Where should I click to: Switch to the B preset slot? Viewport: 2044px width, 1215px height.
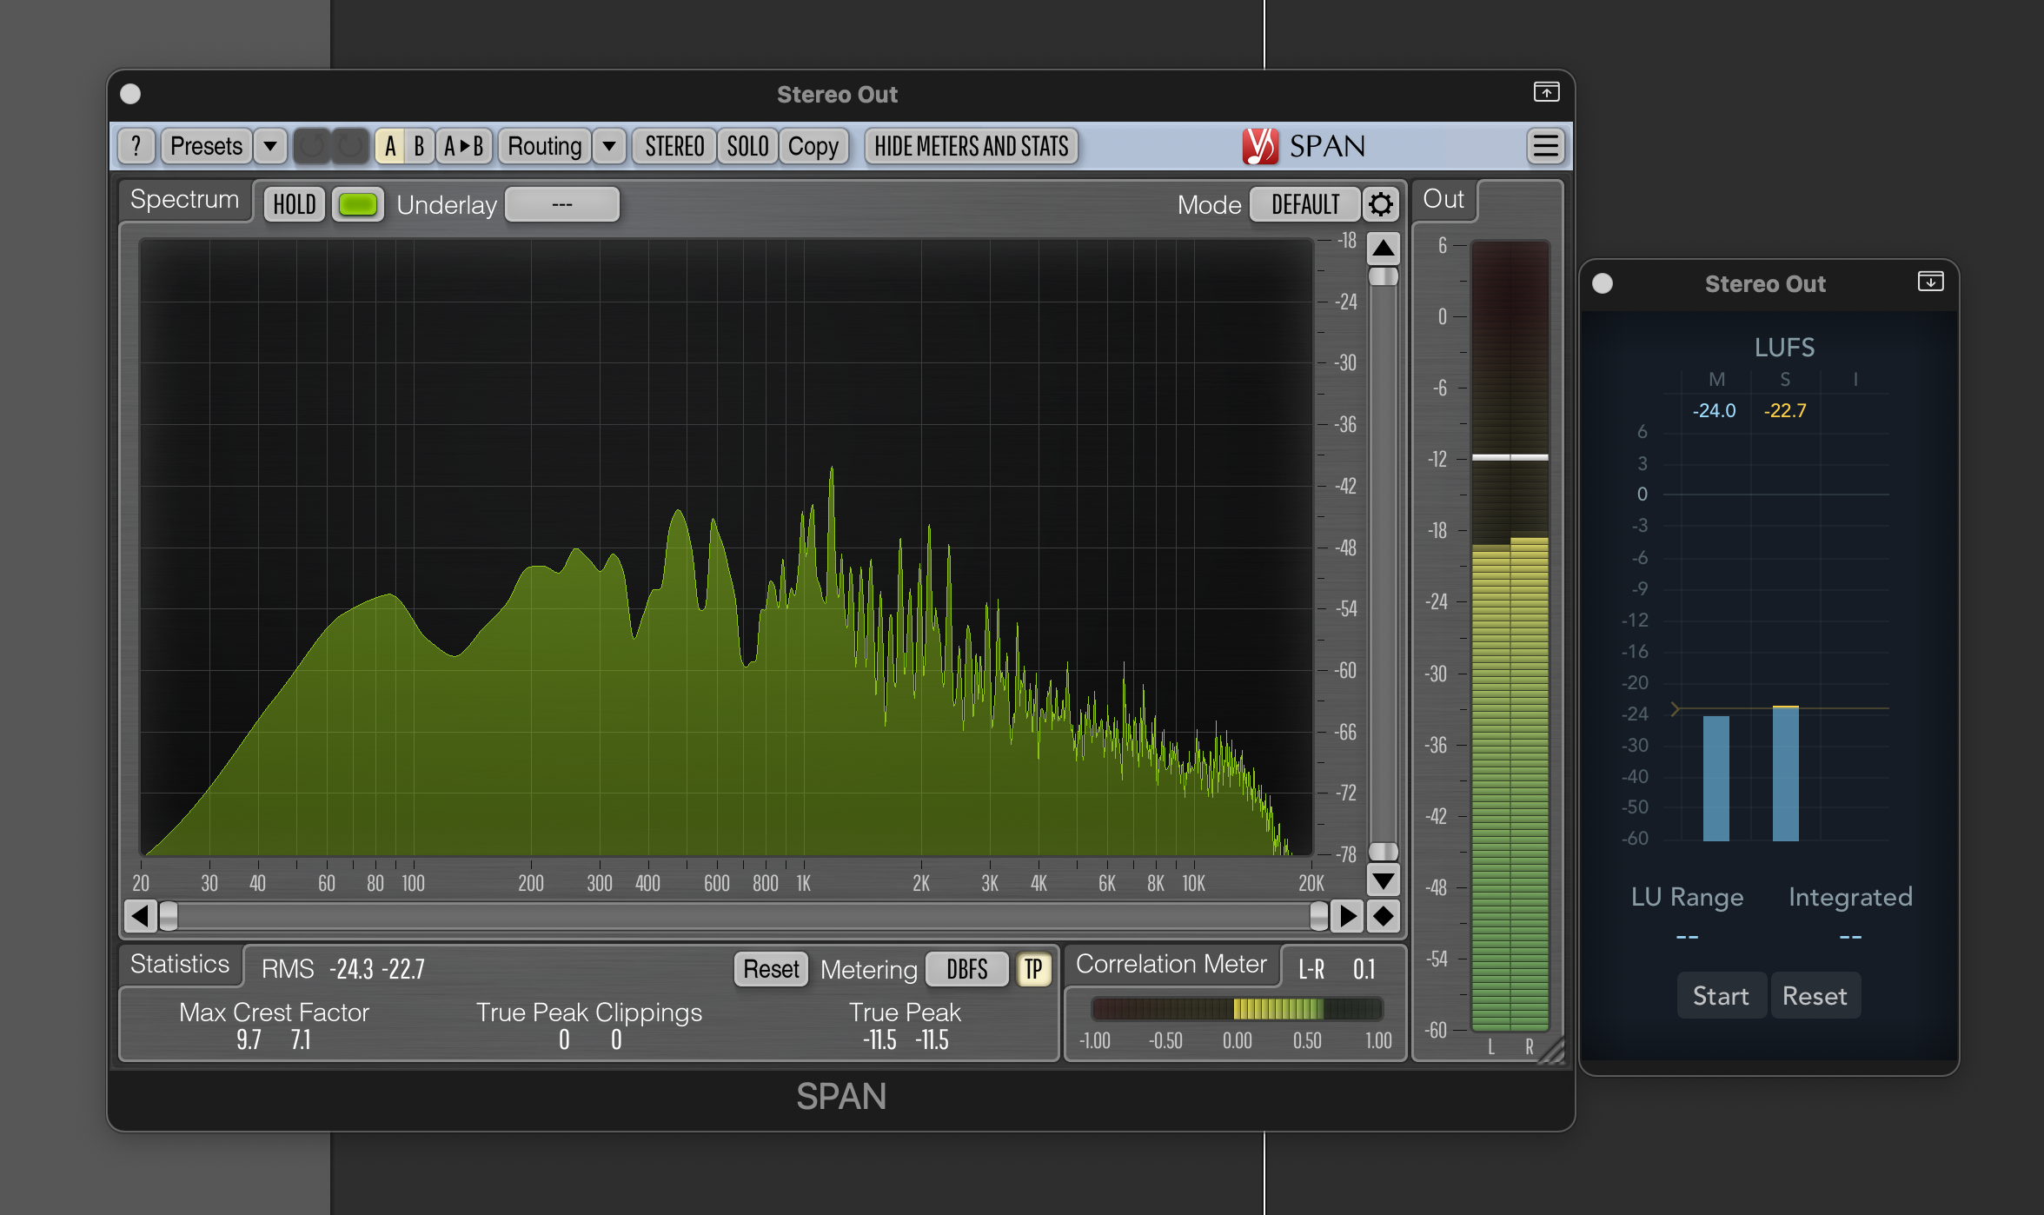419,146
